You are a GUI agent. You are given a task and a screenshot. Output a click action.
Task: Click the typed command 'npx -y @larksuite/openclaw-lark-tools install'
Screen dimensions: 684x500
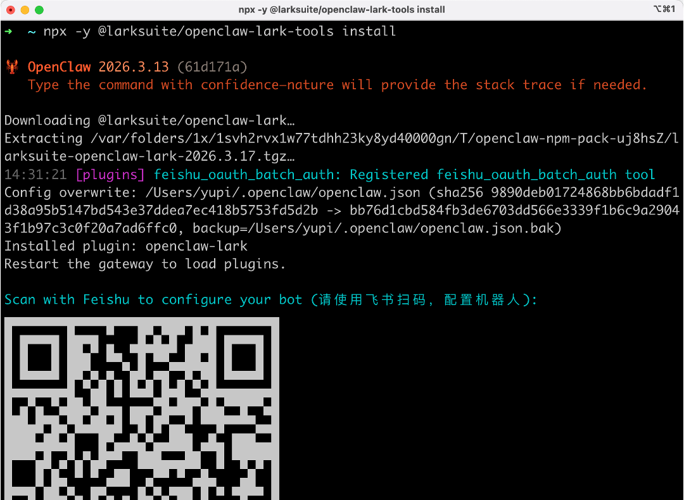click(220, 32)
